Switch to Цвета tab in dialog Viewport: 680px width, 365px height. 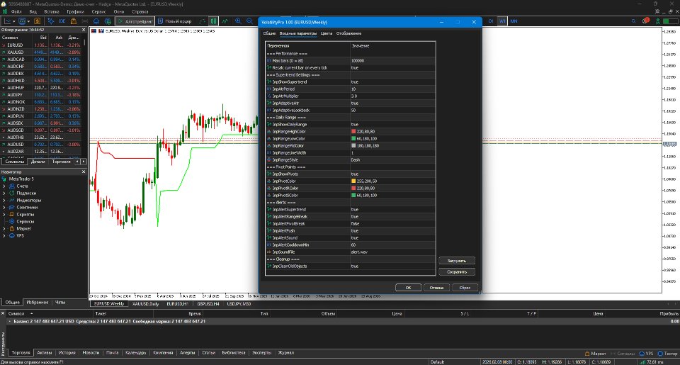[x=326, y=33]
